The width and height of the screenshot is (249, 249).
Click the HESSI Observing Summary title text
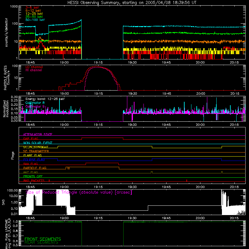click(132, 3)
